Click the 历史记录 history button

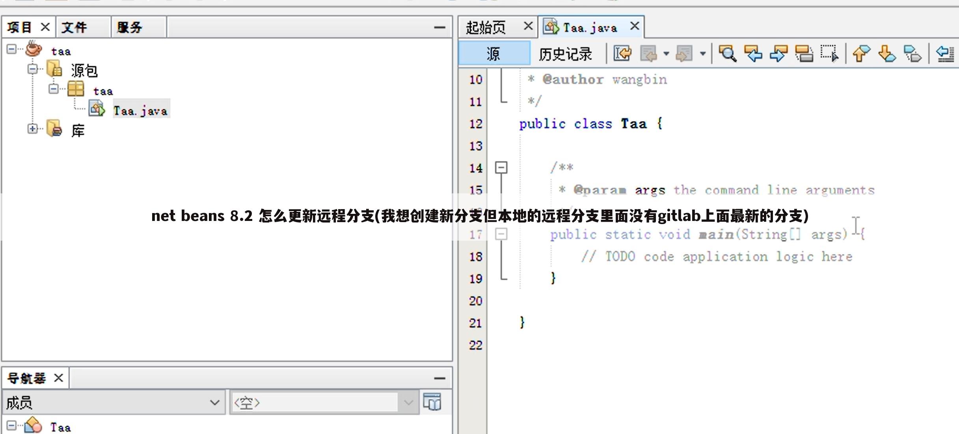coord(565,54)
